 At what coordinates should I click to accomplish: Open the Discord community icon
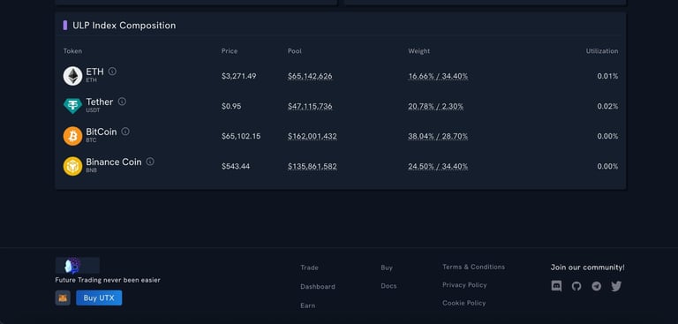coord(556,286)
